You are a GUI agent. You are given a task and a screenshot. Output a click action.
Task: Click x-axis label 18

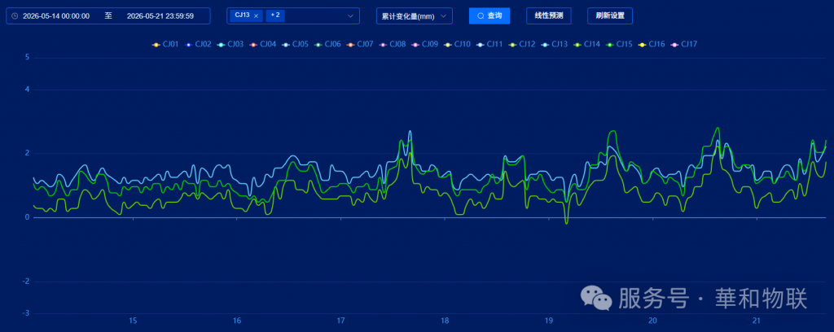445,321
